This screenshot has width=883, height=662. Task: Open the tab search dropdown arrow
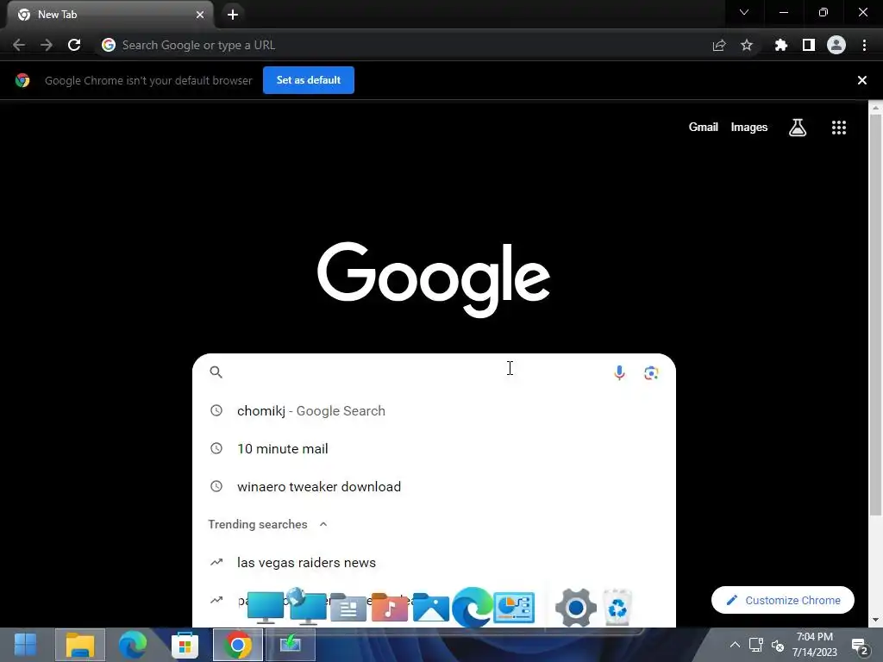[x=744, y=12]
